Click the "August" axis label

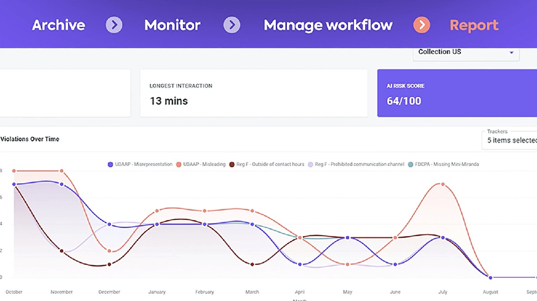(490, 292)
